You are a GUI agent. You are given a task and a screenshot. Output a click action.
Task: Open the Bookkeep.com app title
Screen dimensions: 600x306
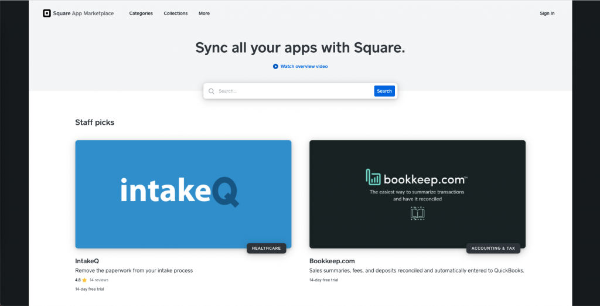click(332, 261)
